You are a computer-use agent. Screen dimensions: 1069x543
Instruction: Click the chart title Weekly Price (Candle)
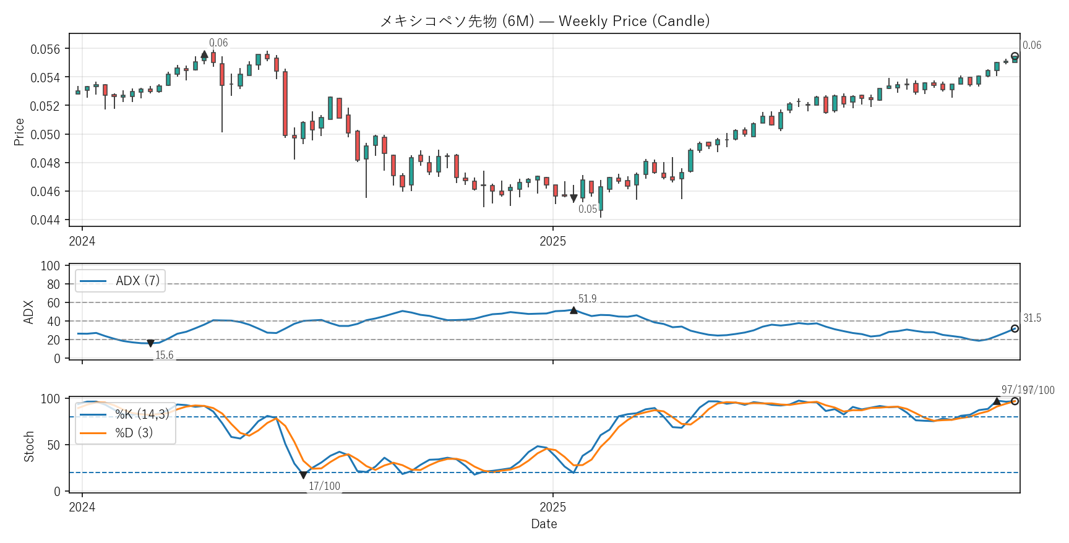point(544,21)
